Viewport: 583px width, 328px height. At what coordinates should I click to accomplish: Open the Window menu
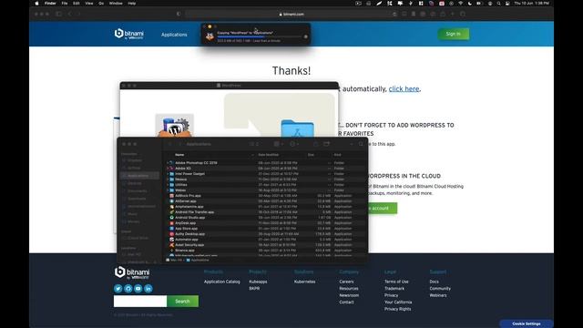click(116, 4)
